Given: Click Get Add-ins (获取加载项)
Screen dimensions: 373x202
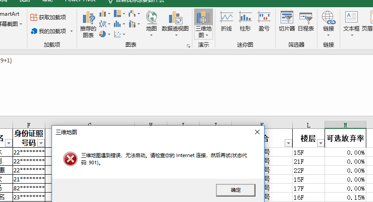Looking at the screenshot, I should click(48, 17).
